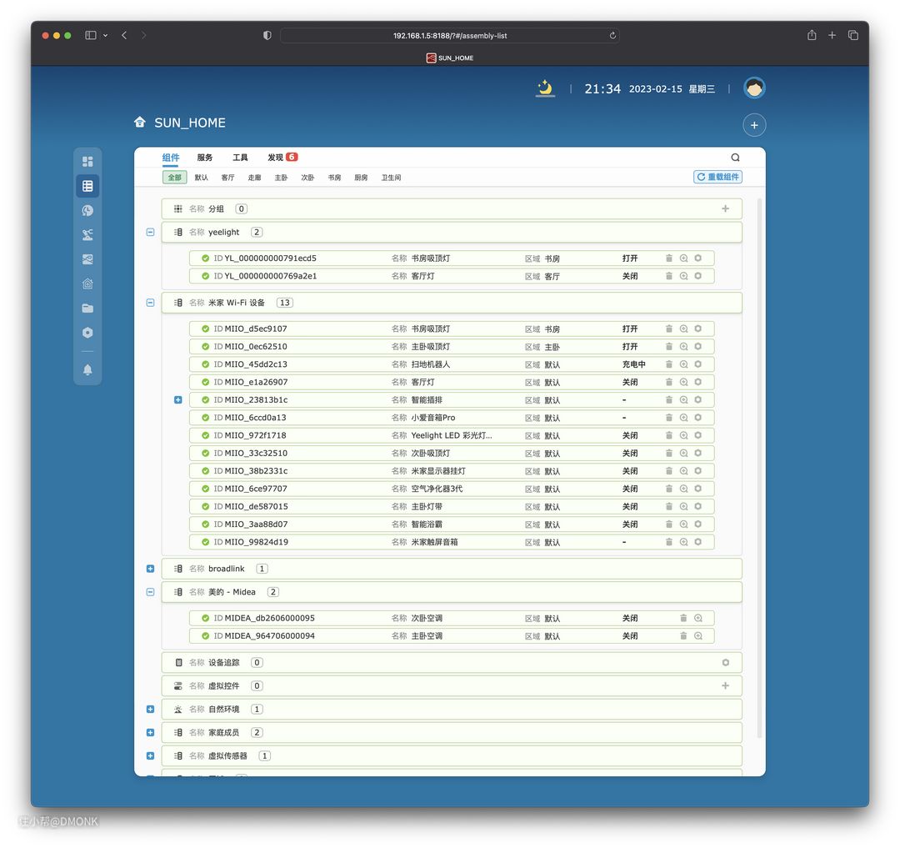Toggle the night mode moon icon

point(545,88)
